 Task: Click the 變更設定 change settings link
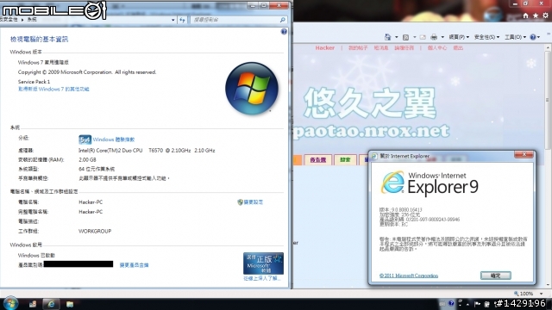[x=253, y=202]
